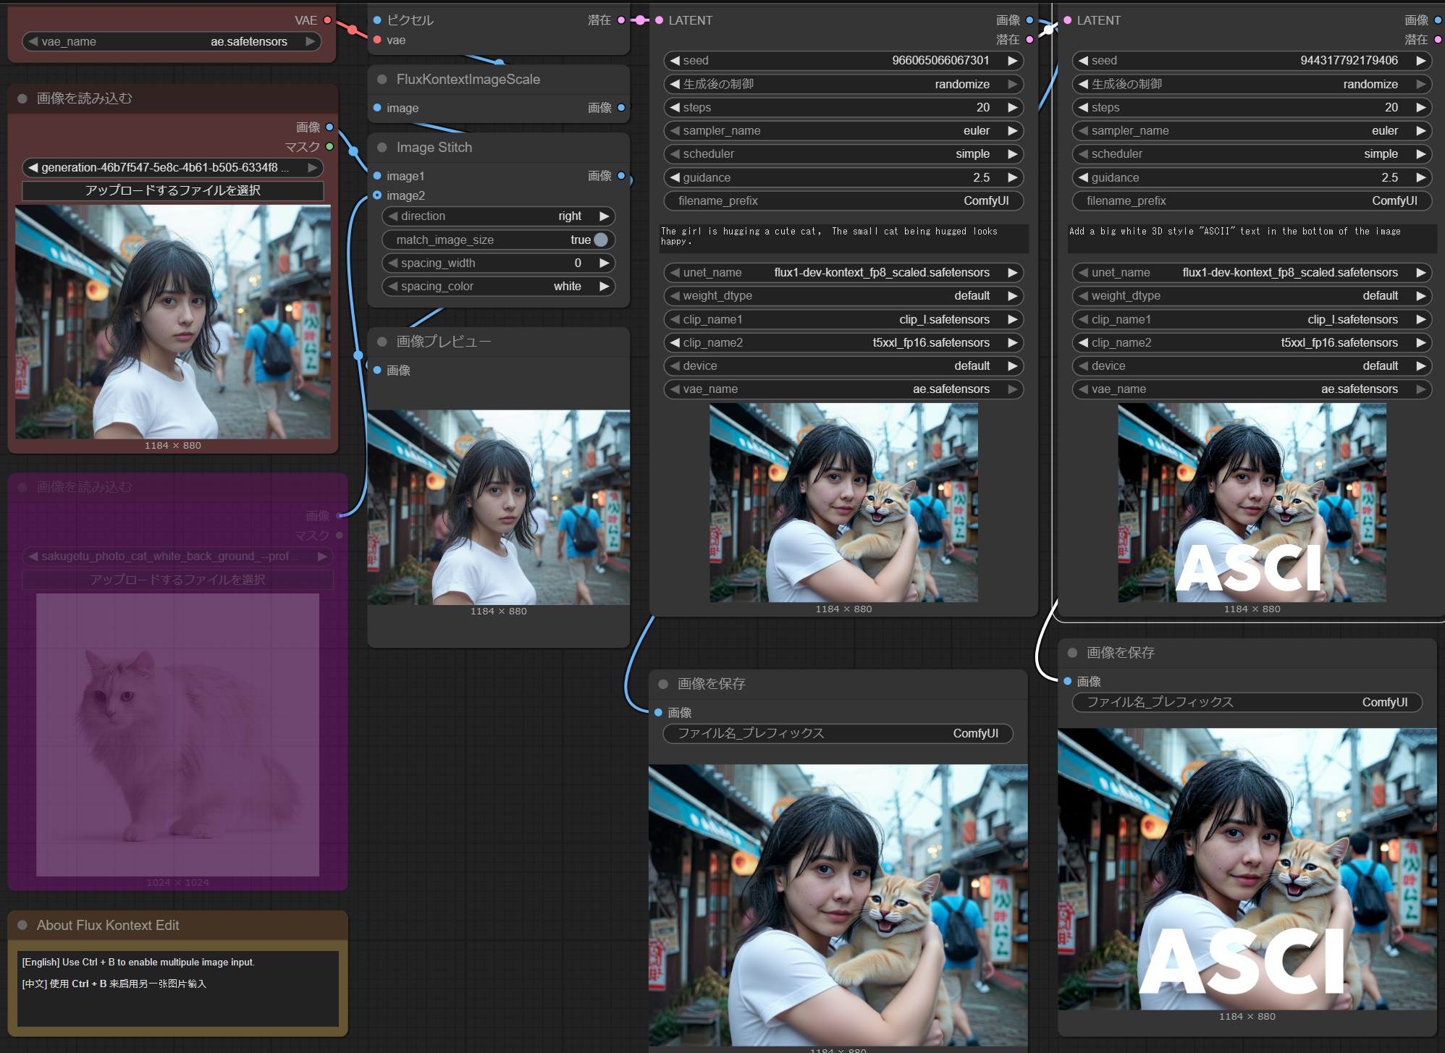Click the Image Stitch node title bar
This screenshot has width=1445, height=1053.
pyautogui.click(x=434, y=148)
